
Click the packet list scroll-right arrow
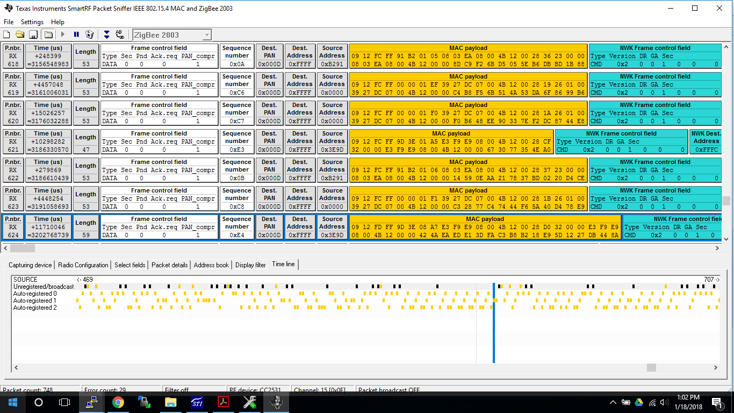click(x=717, y=248)
